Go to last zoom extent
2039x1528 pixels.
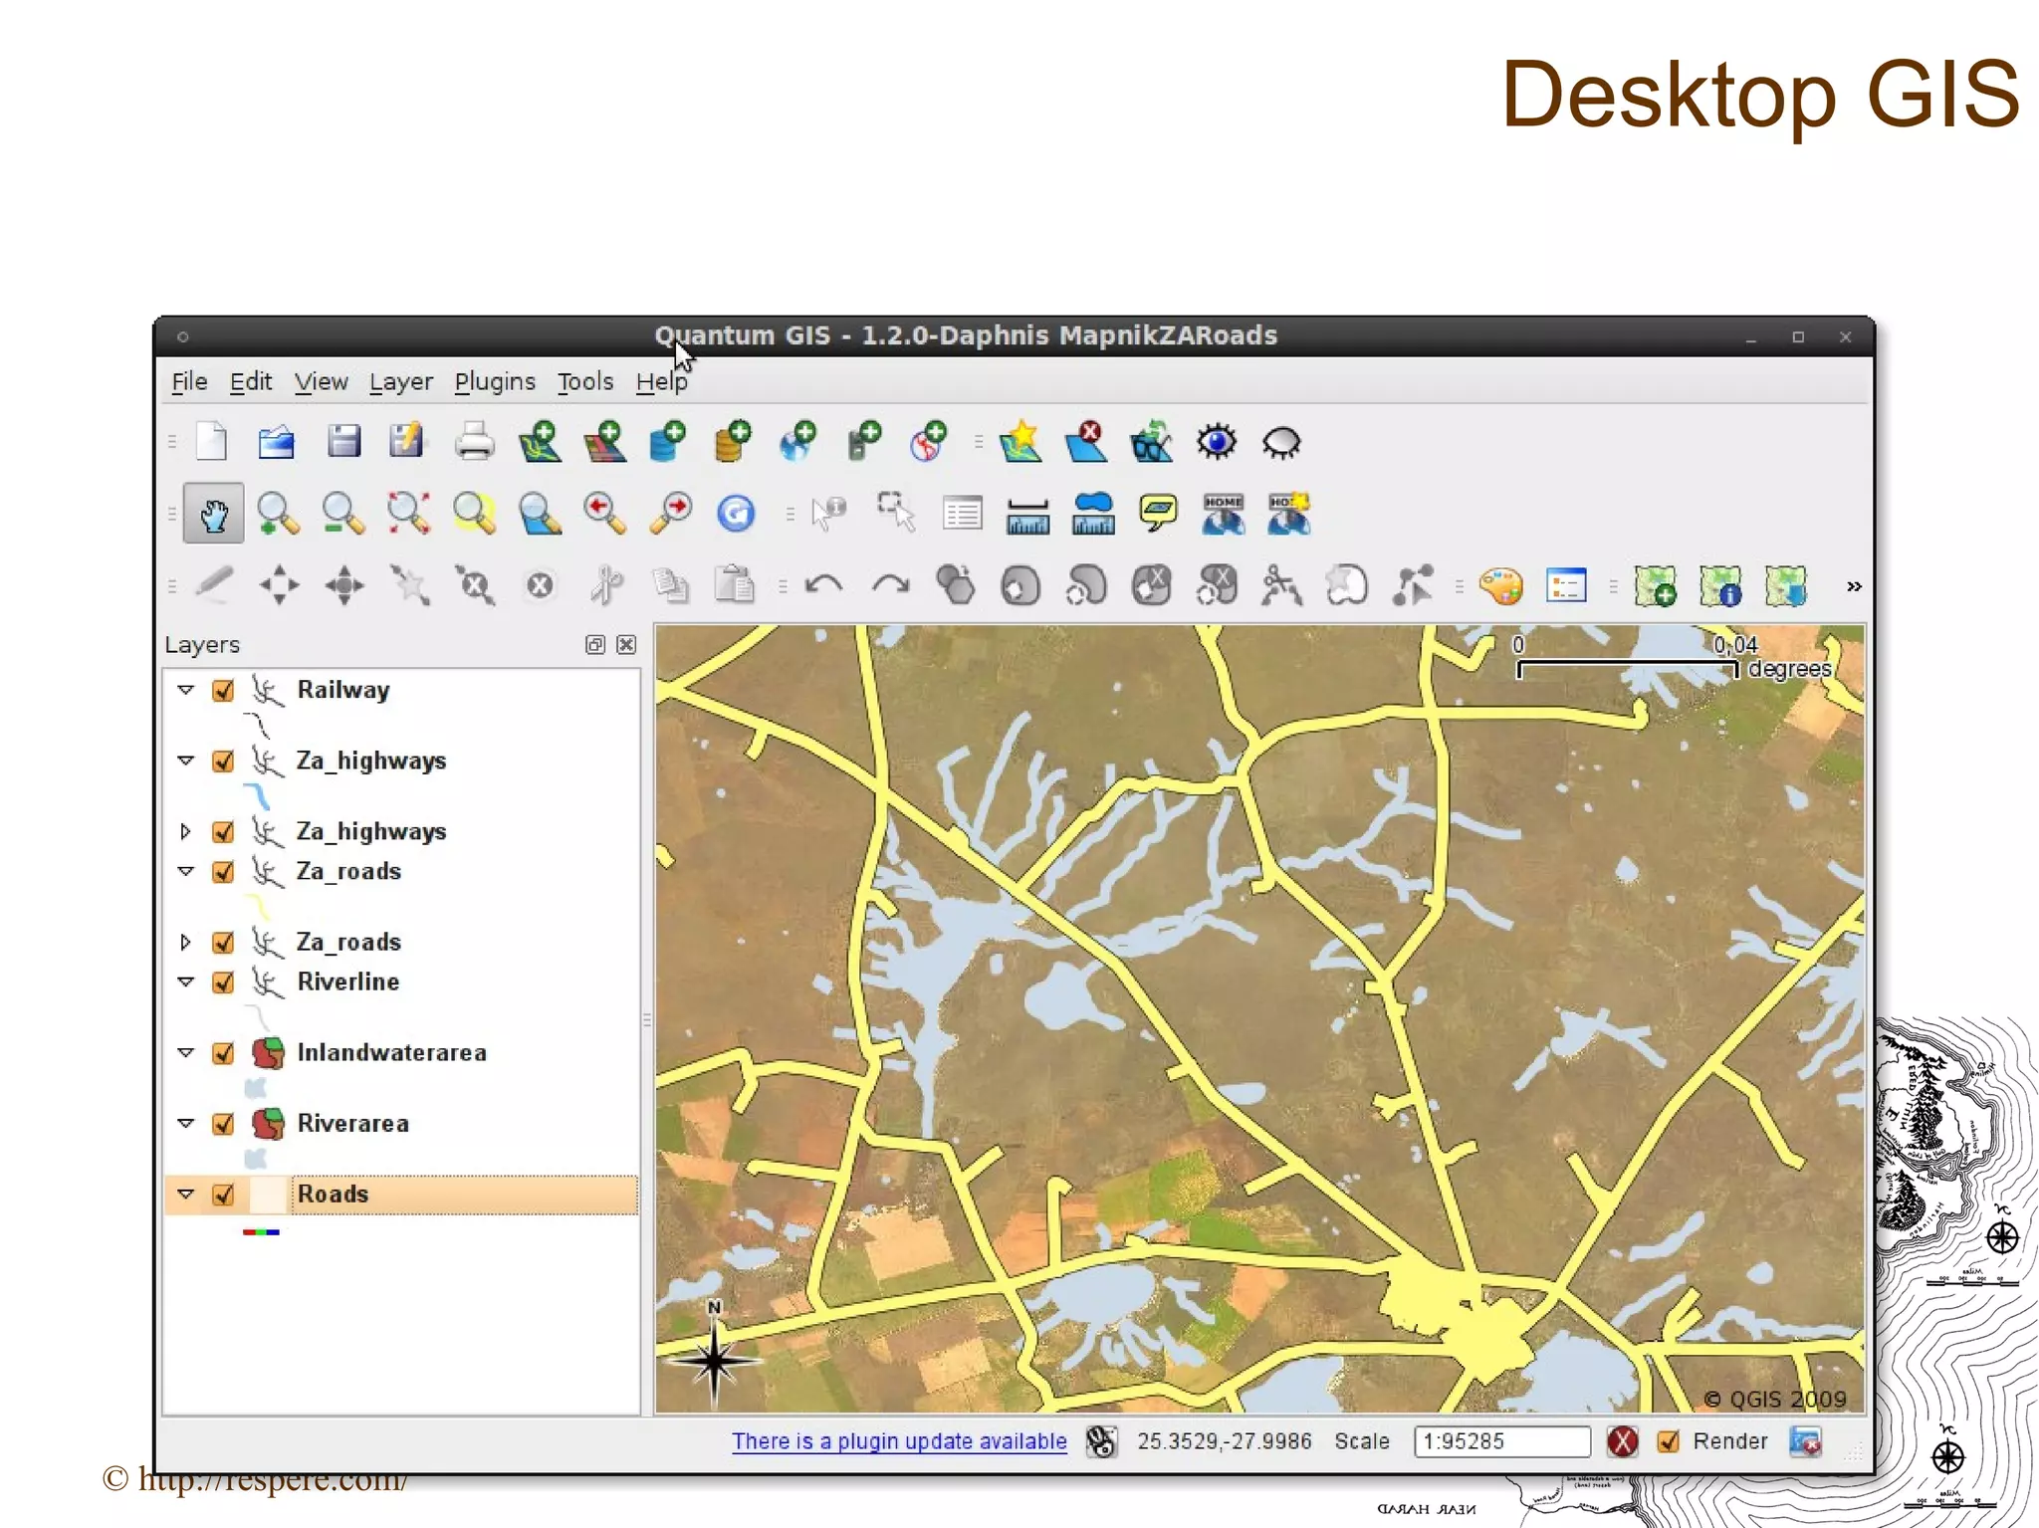[x=605, y=514]
